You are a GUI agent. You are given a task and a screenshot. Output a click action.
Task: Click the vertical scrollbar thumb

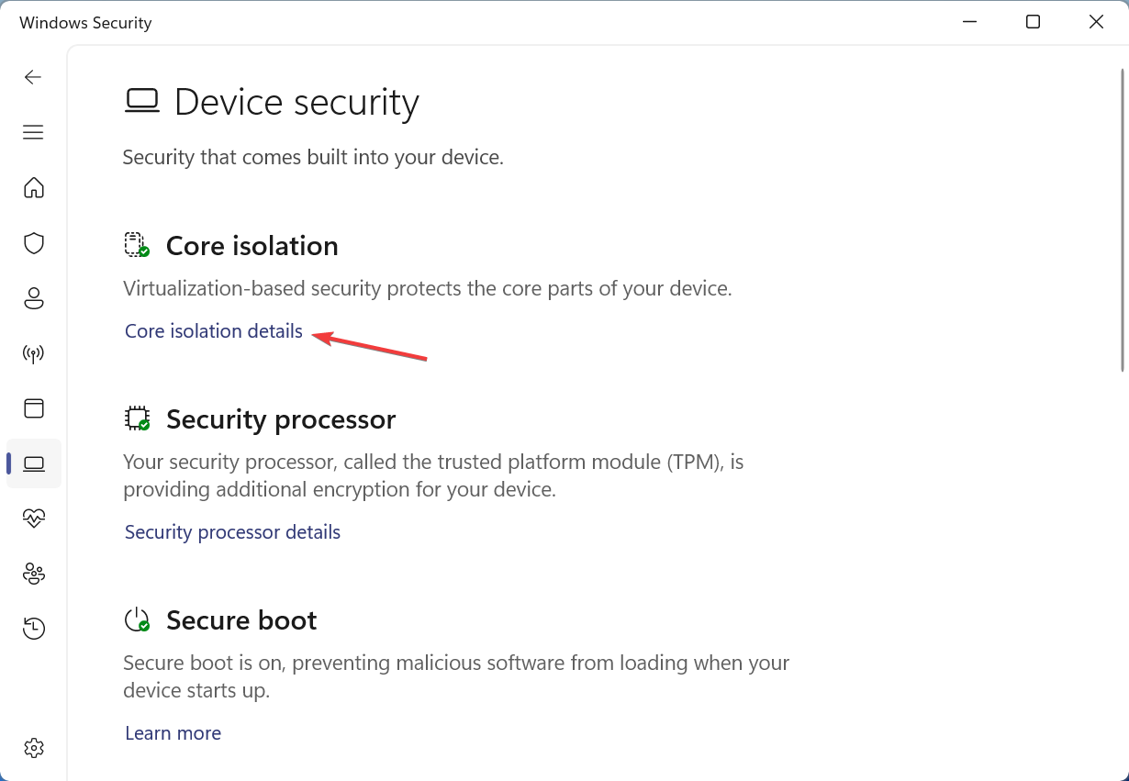click(x=1122, y=220)
